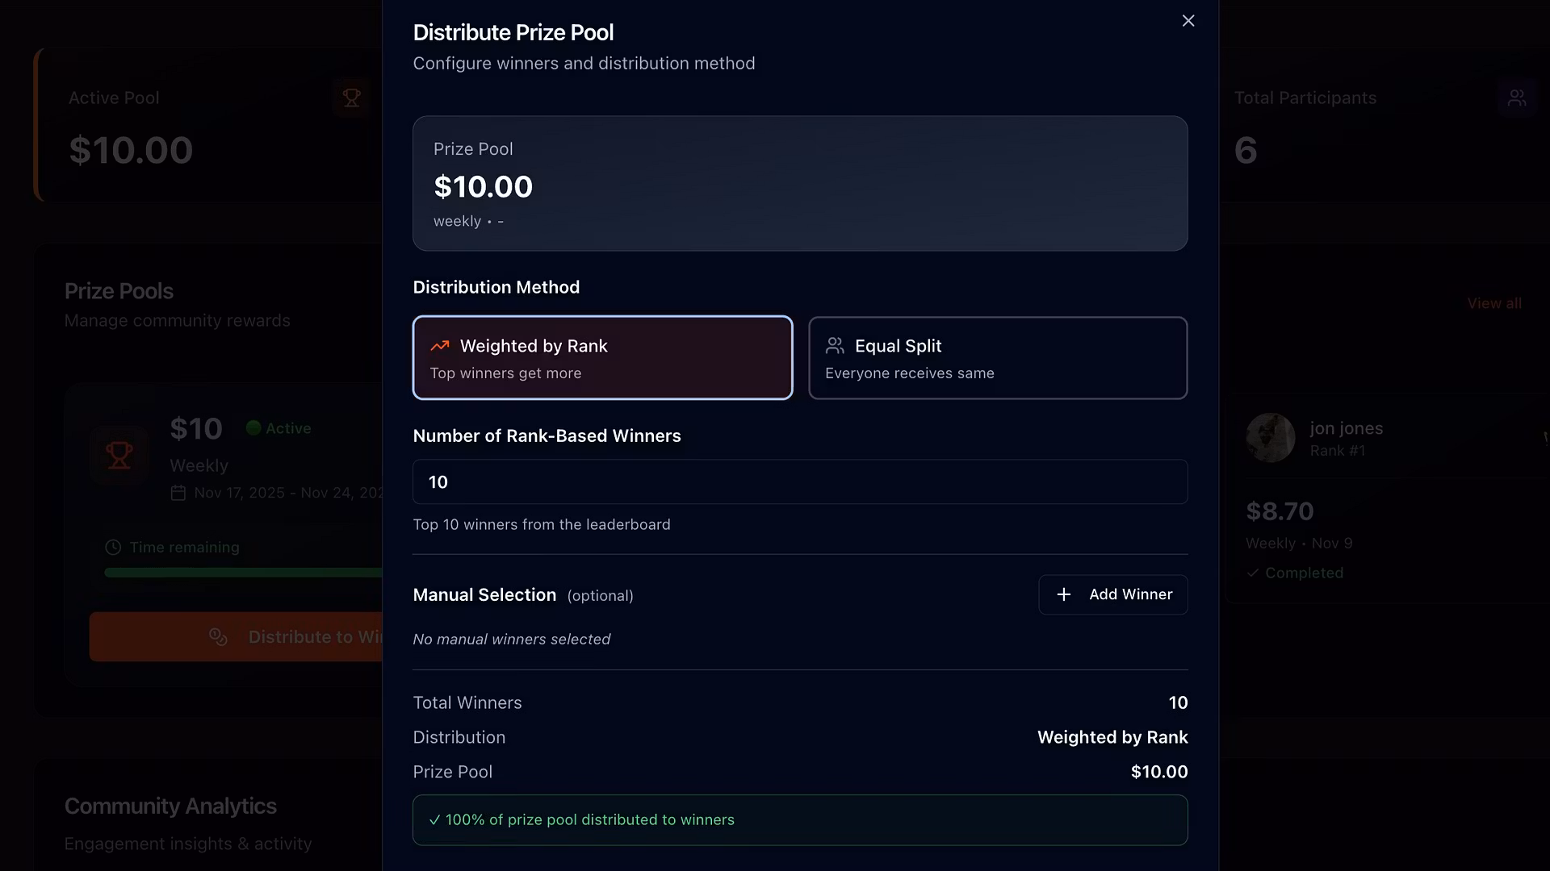Click the Prize Pool $10.00 summary card

click(x=799, y=183)
